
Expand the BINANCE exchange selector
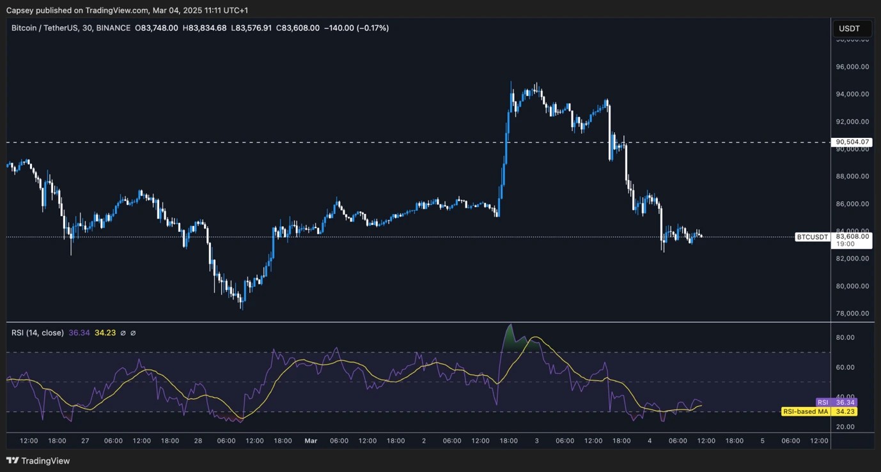[113, 27]
